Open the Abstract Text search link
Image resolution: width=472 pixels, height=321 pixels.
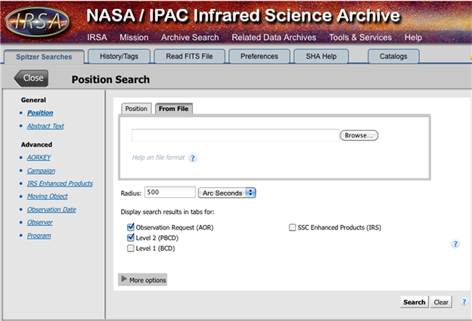click(x=45, y=126)
